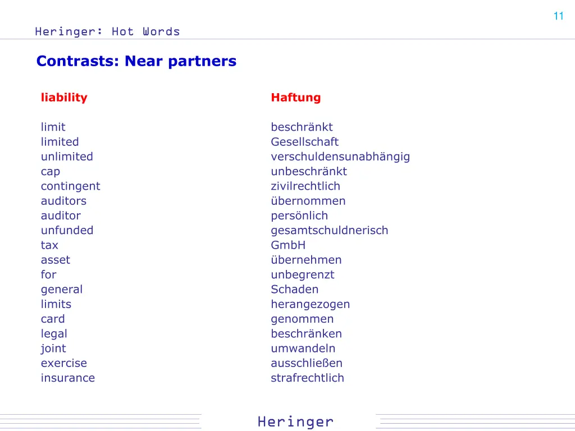This screenshot has width=575, height=431.
Task: Click the word 'herangezogen'
Action: [310, 305]
